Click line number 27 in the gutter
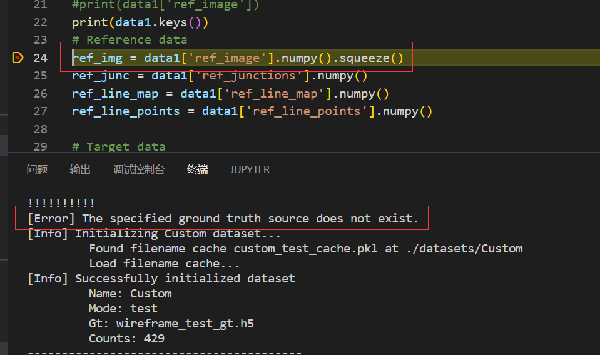Screen dimensions: 600x355 click(40, 111)
